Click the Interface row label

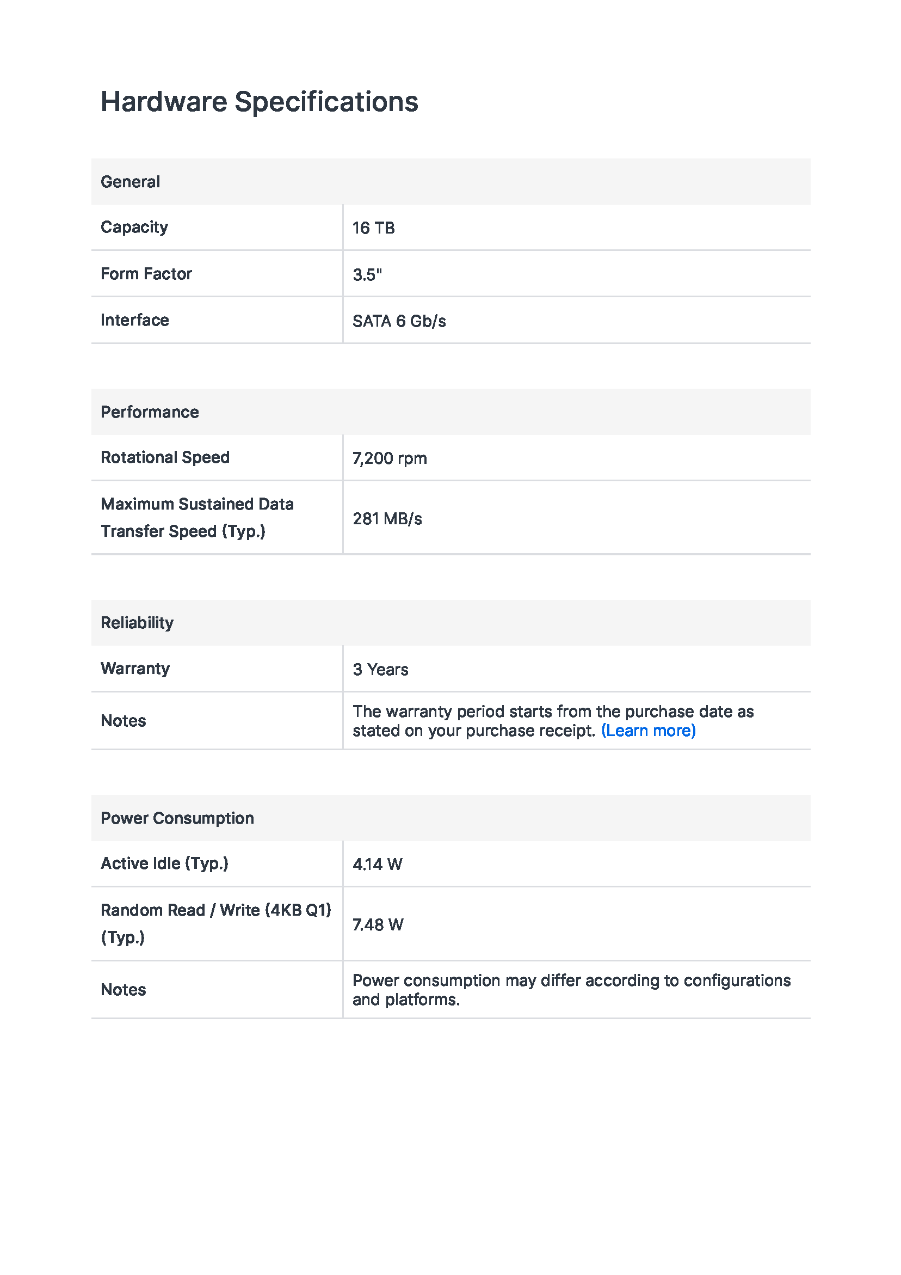(x=135, y=320)
